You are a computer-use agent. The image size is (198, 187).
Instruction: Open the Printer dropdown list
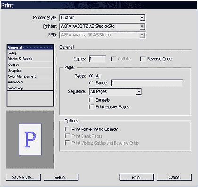[x=102, y=26]
